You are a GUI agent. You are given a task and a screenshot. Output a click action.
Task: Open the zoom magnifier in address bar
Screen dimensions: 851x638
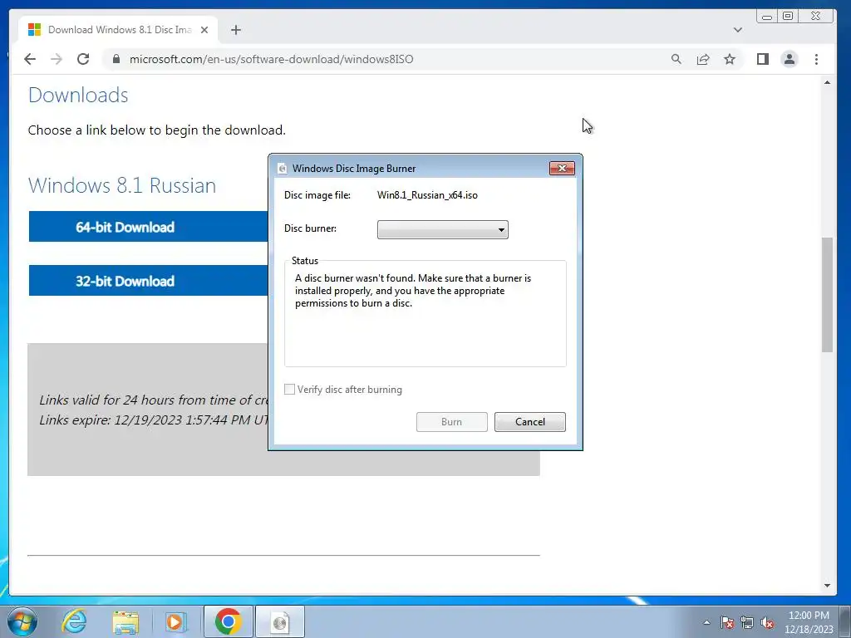click(676, 59)
